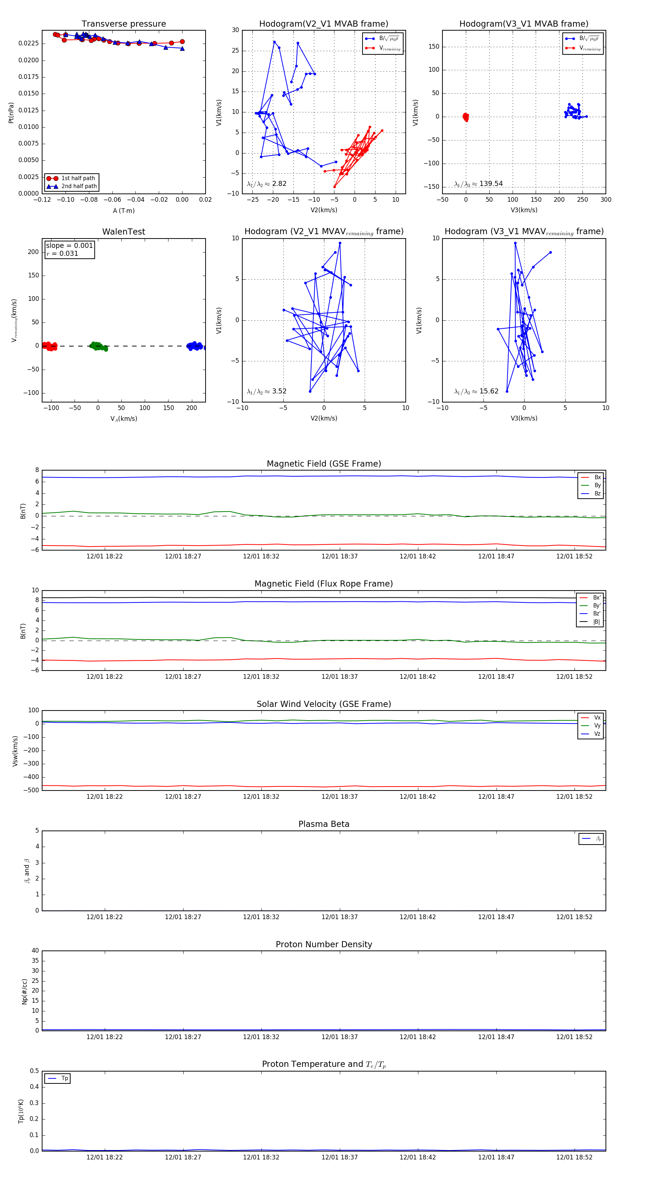Click the "Hodogram (V3_V1 MVAV remaining frame)" title

click(524, 232)
